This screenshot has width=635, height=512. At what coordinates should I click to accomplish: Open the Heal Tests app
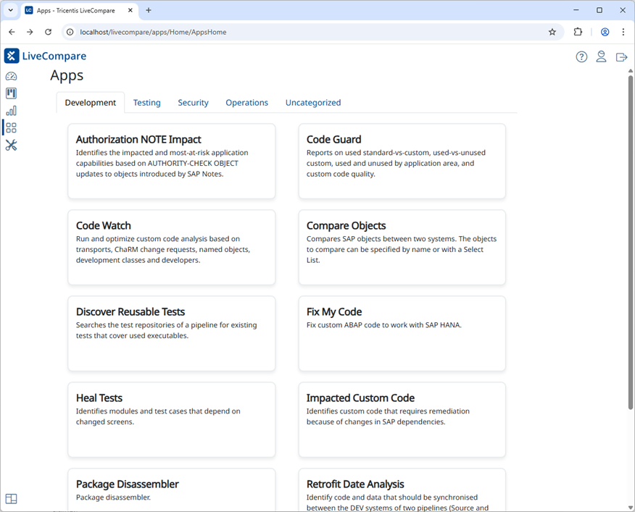(x=172, y=420)
